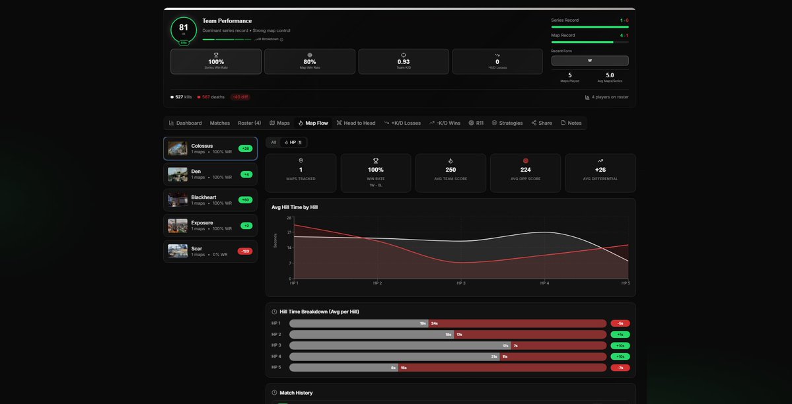792x404 pixels.
Task: Click the Den map thumbnail
Action: pos(178,174)
